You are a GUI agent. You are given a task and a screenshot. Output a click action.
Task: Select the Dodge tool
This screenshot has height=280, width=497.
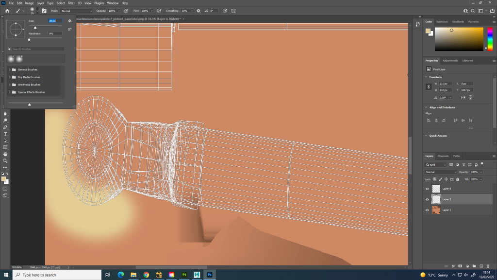tap(5, 121)
